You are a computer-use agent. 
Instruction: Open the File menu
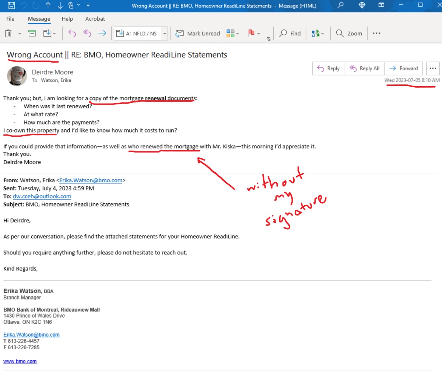[x=10, y=19]
